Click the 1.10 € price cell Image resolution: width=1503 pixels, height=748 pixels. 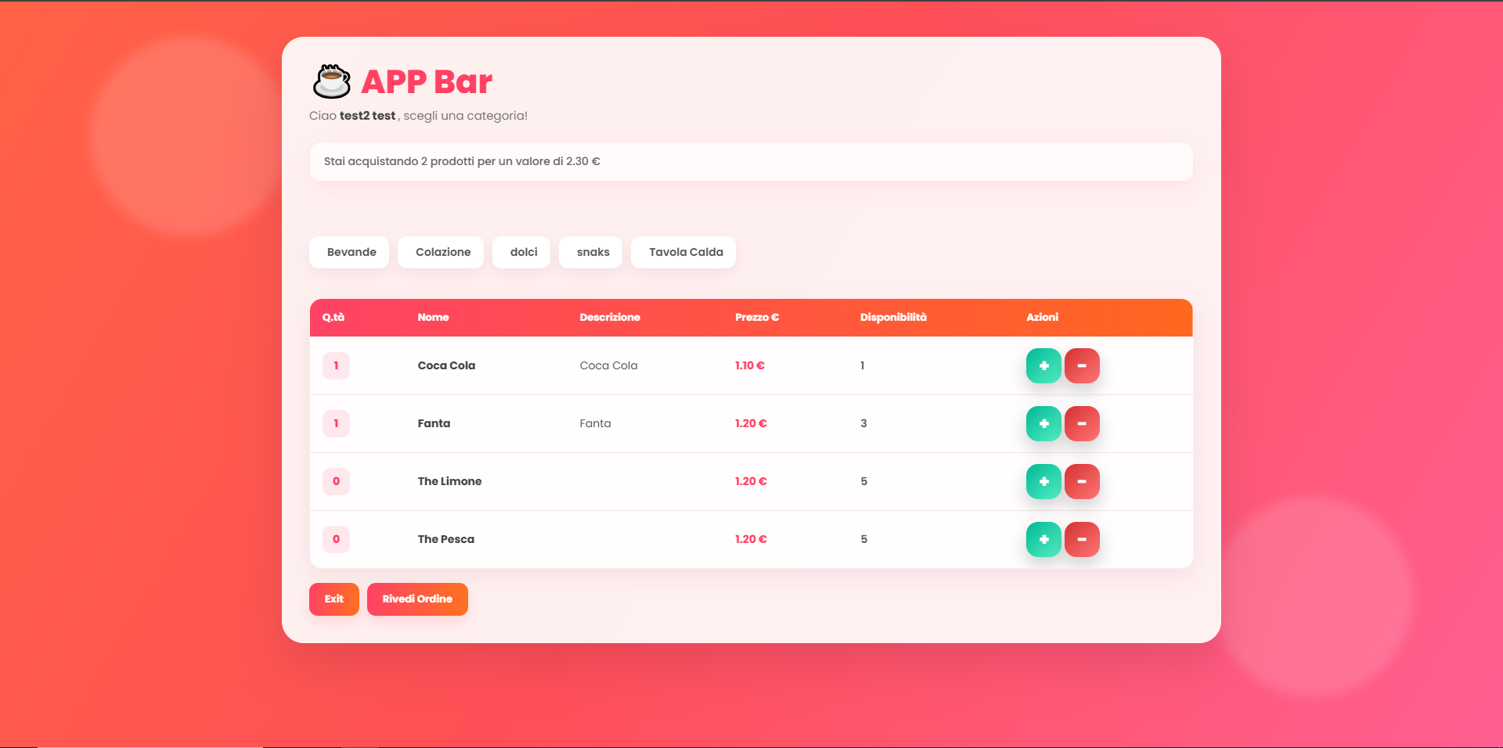click(750, 365)
